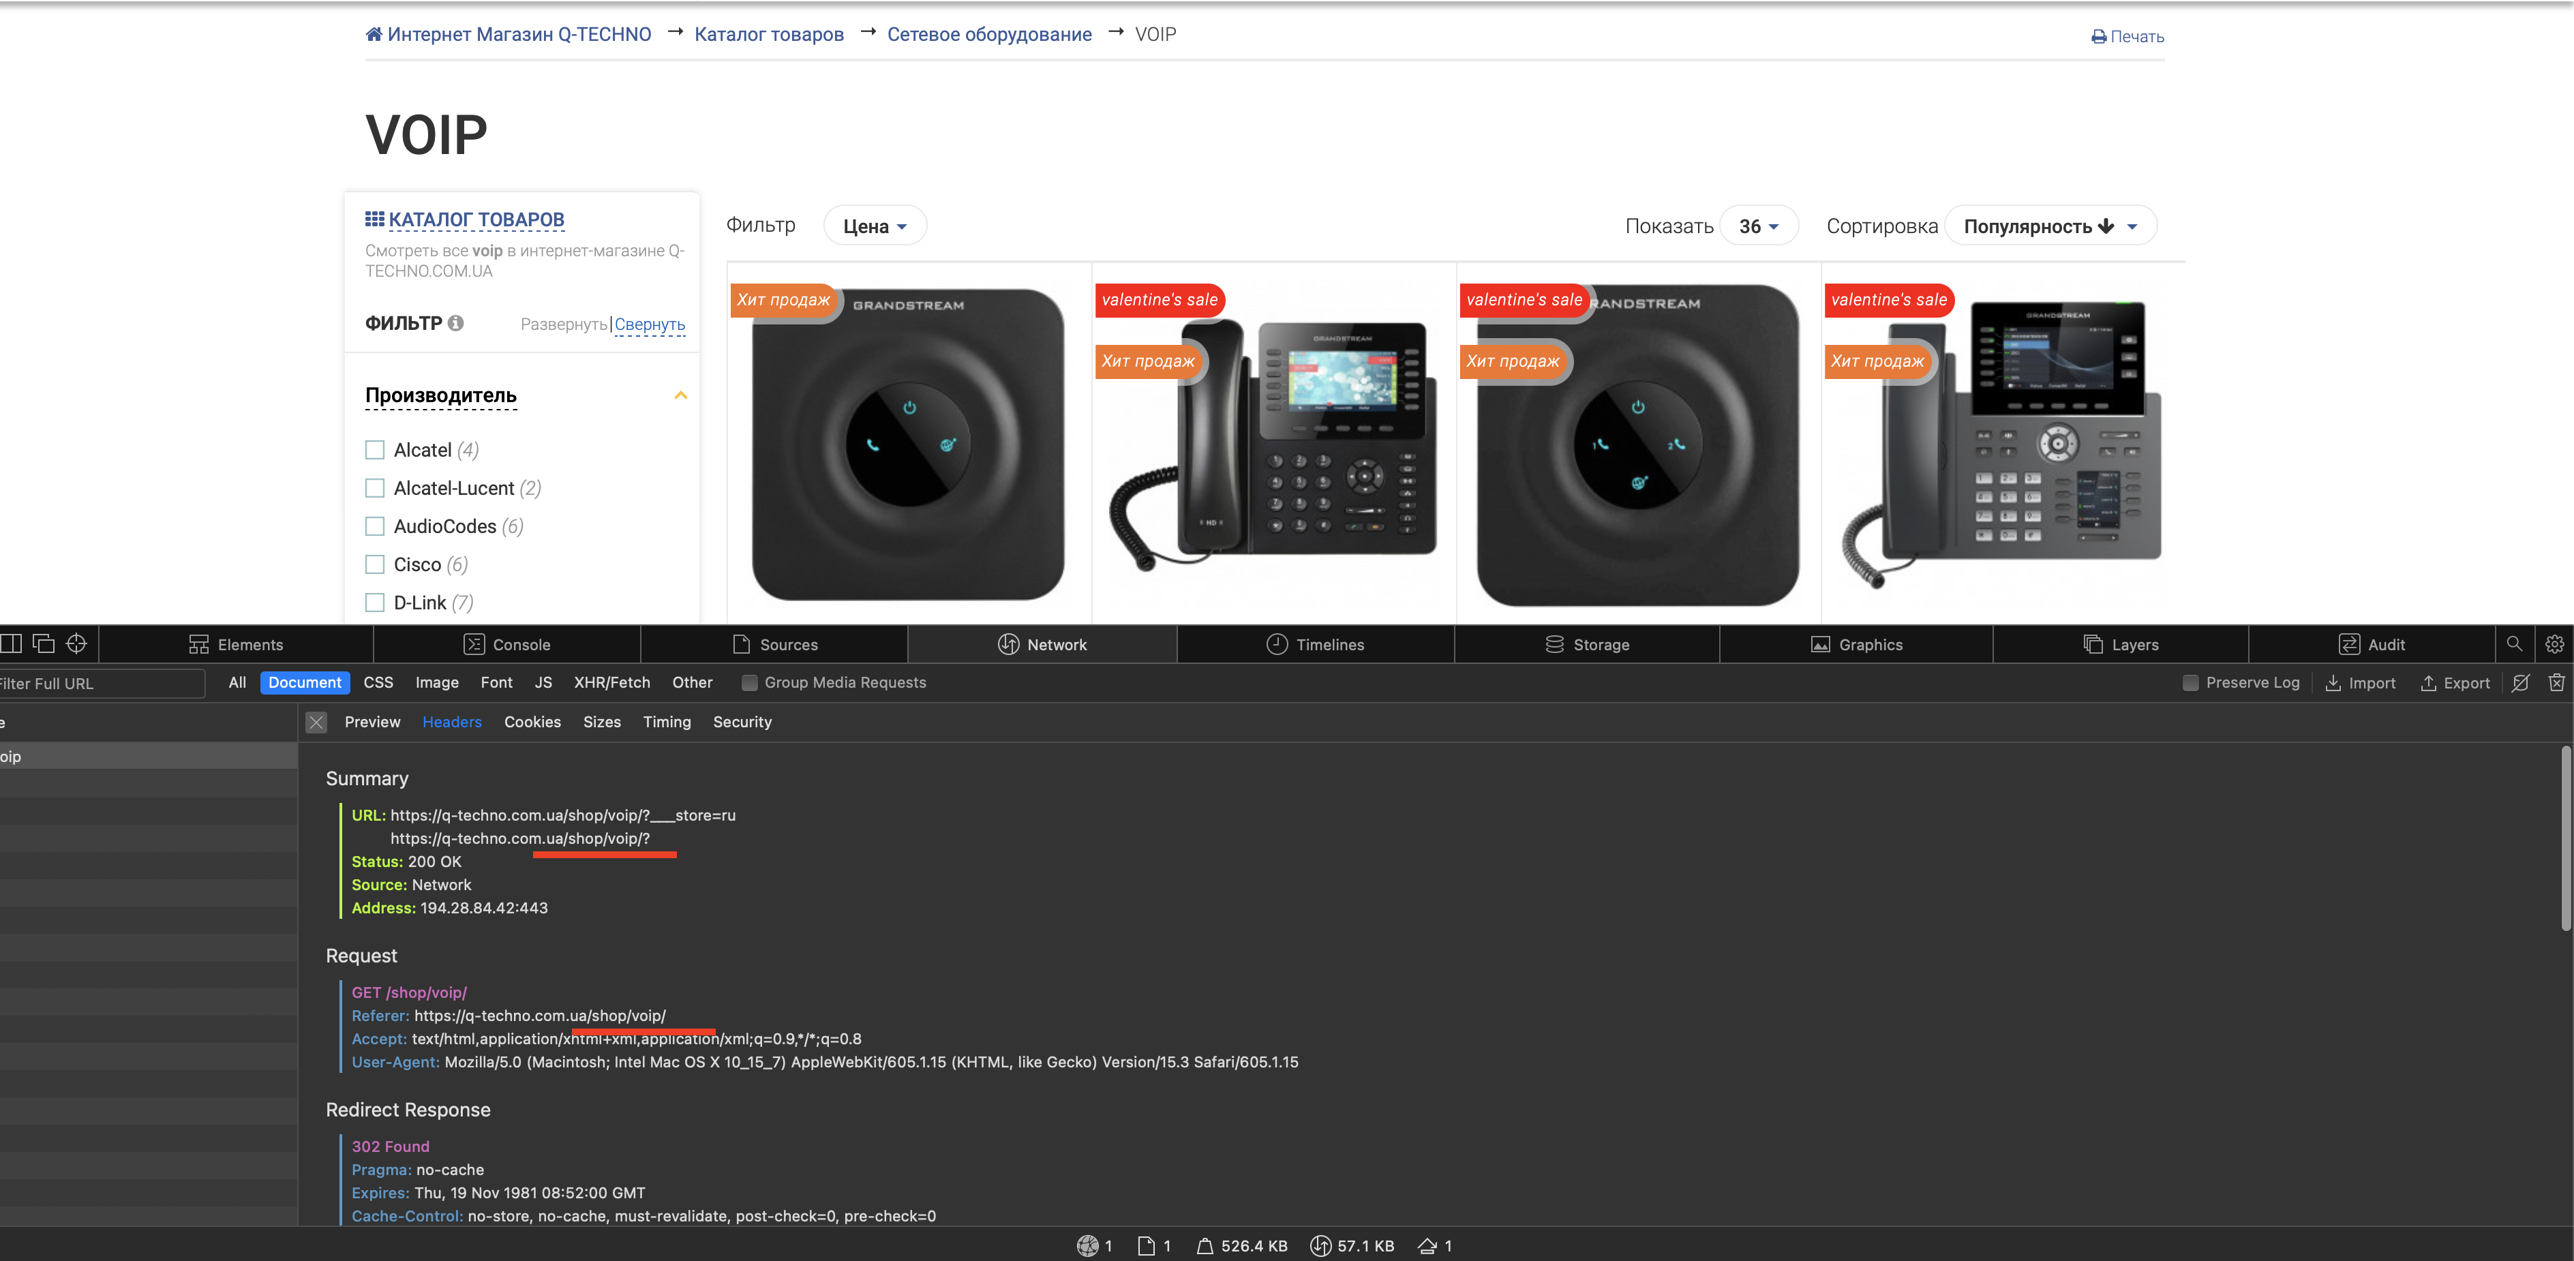Image resolution: width=2574 pixels, height=1261 pixels.
Task: Detach Web Inspector into separate window
Action: click(x=44, y=643)
